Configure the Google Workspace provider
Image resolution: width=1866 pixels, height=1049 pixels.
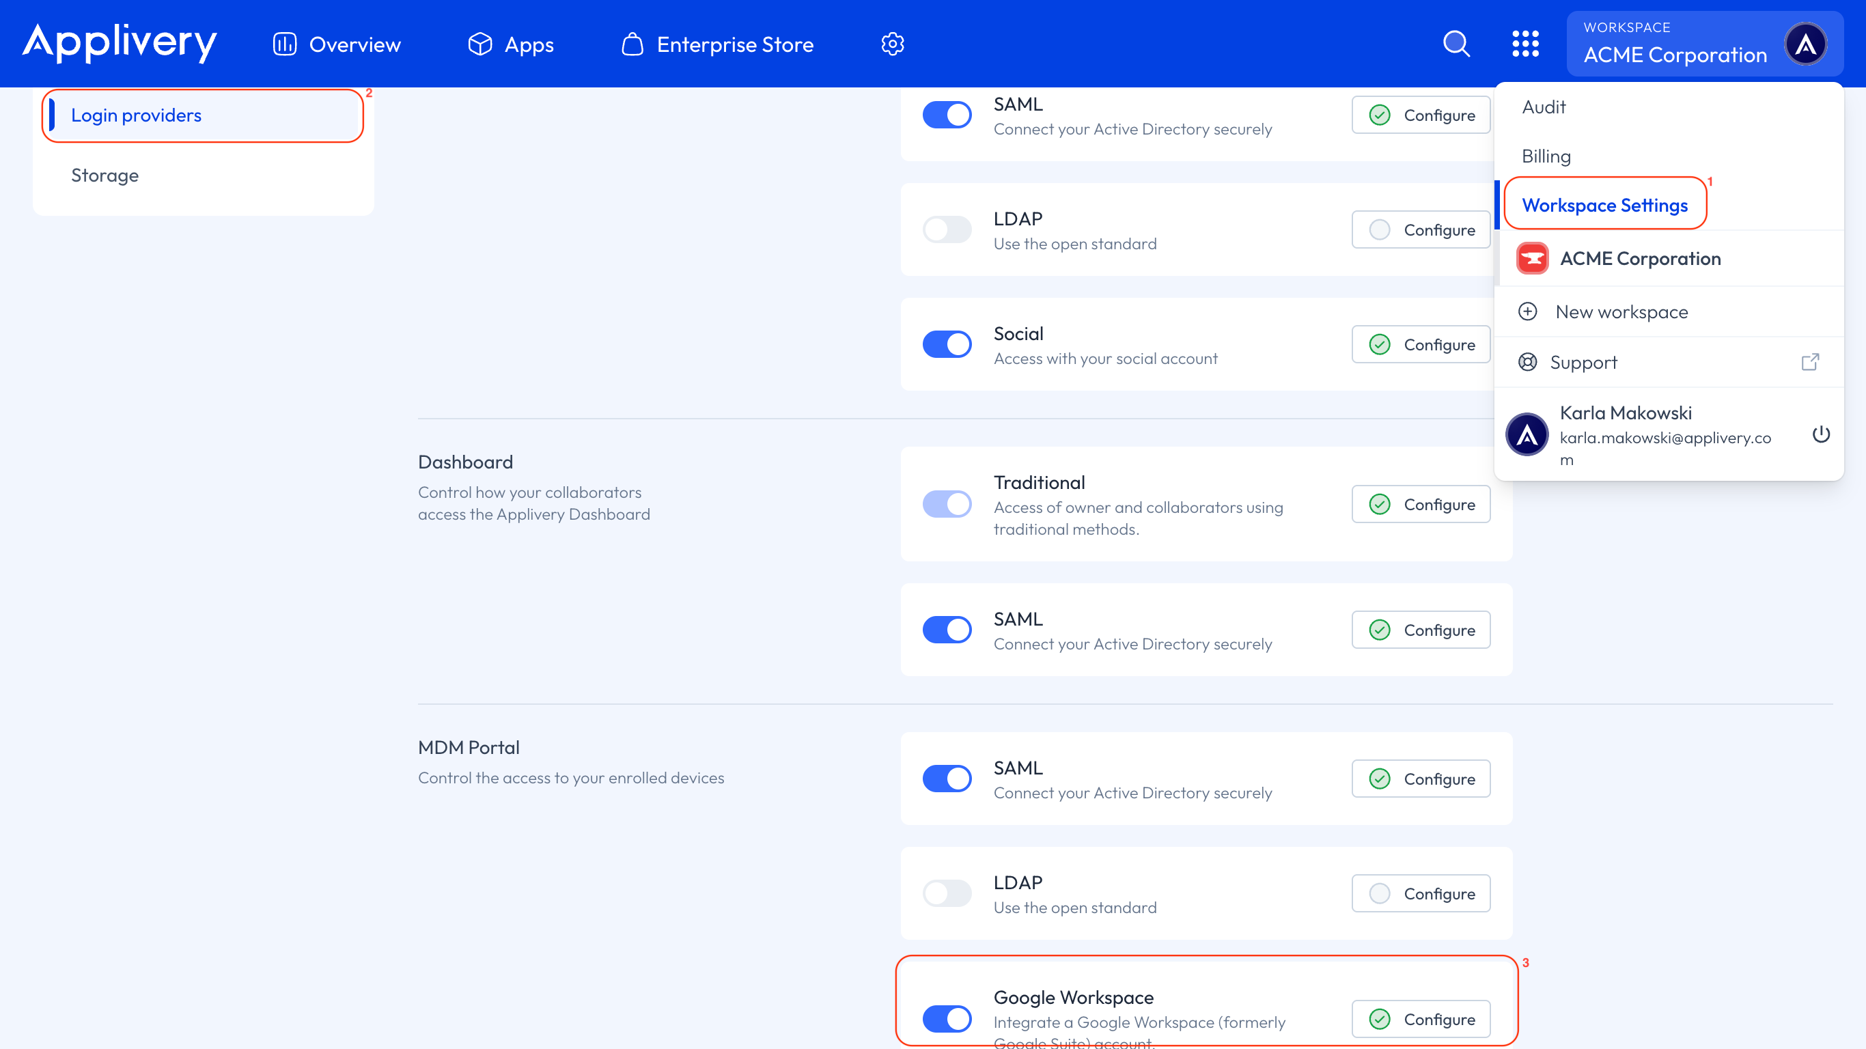1421,1018
